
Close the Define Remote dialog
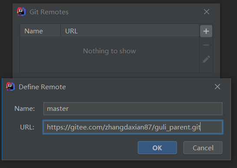217,87
